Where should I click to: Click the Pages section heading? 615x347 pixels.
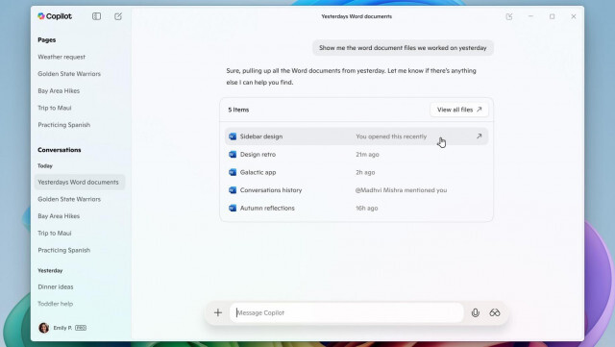tap(47, 40)
